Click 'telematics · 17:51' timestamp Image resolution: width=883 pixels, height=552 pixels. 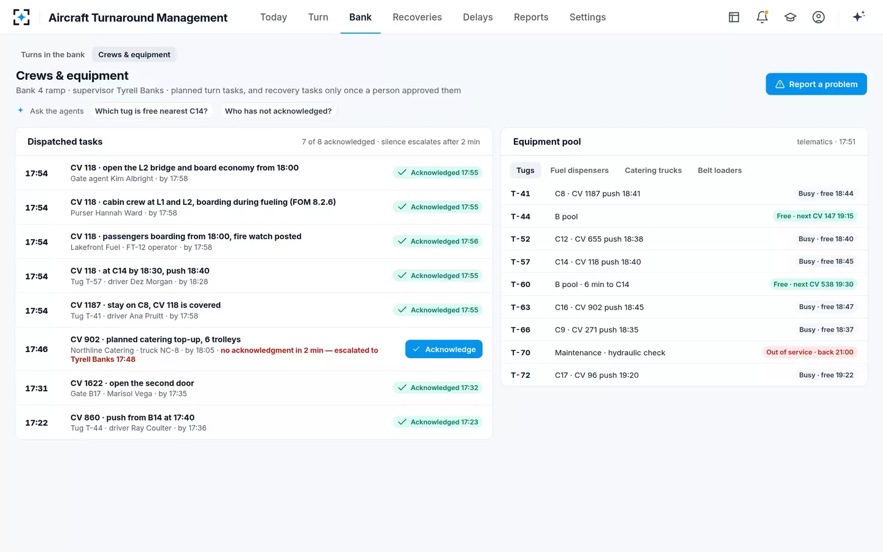(x=826, y=142)
